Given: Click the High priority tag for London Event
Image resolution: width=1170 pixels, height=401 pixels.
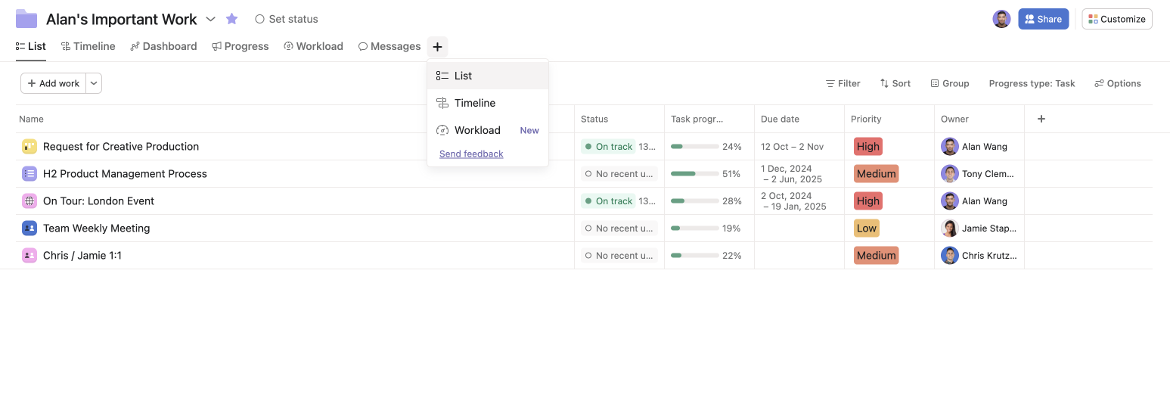Looking at the screenshot, I should pos(867,201).
